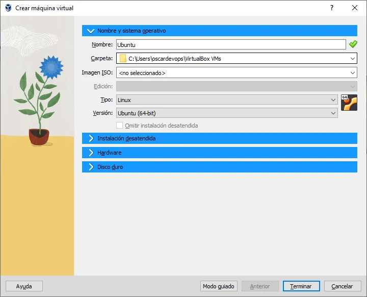
Task: Click the Ayuda button
Action: click(x=24, y=286)
